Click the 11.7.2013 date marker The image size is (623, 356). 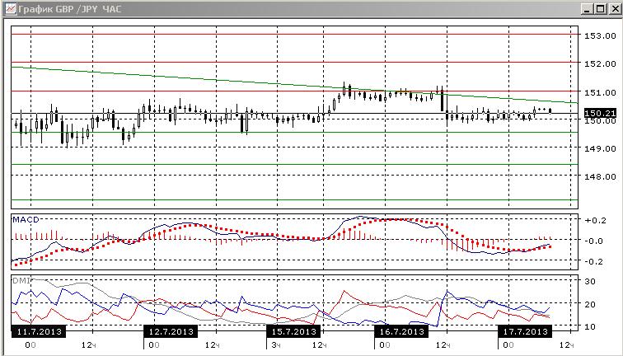39,331
